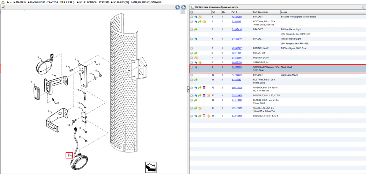Open part number 844-10025 link
Viewport: 366px width, 174px height.
pyautogui.click(x=237, y=100)
